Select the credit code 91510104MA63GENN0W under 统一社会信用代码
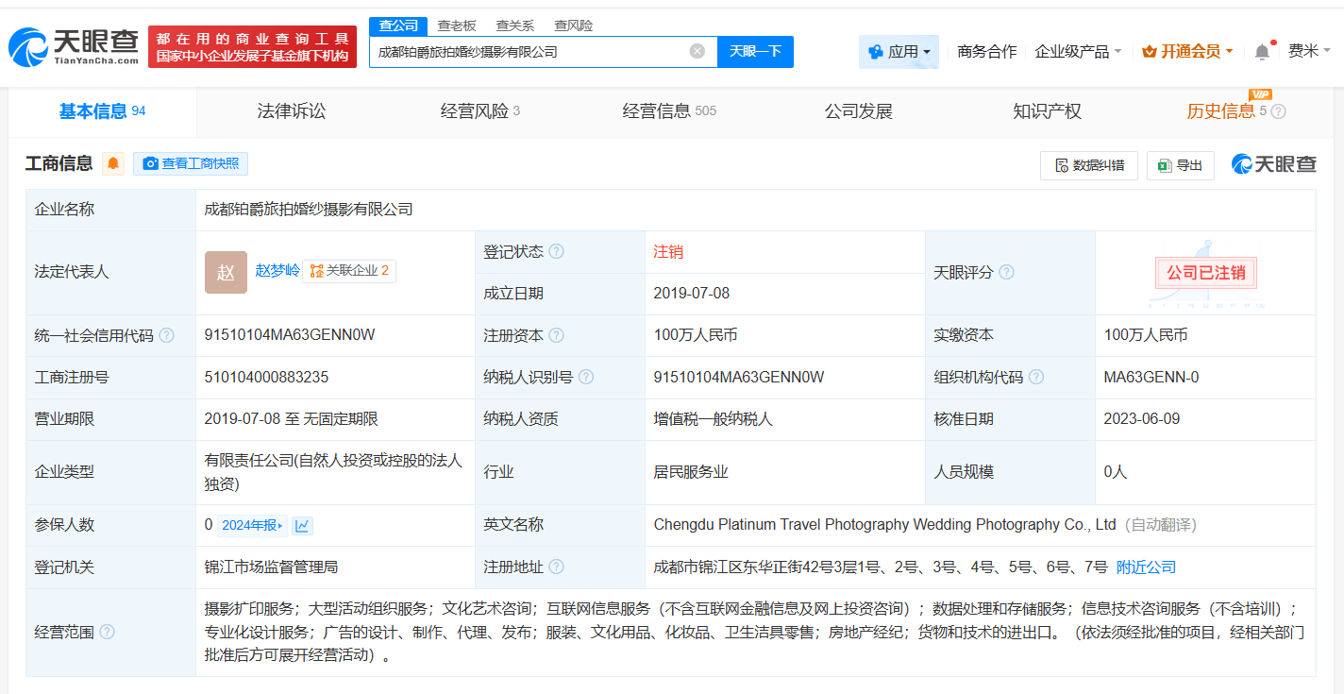The width and height of the screenshot is (1344, 694). (290, 335)
